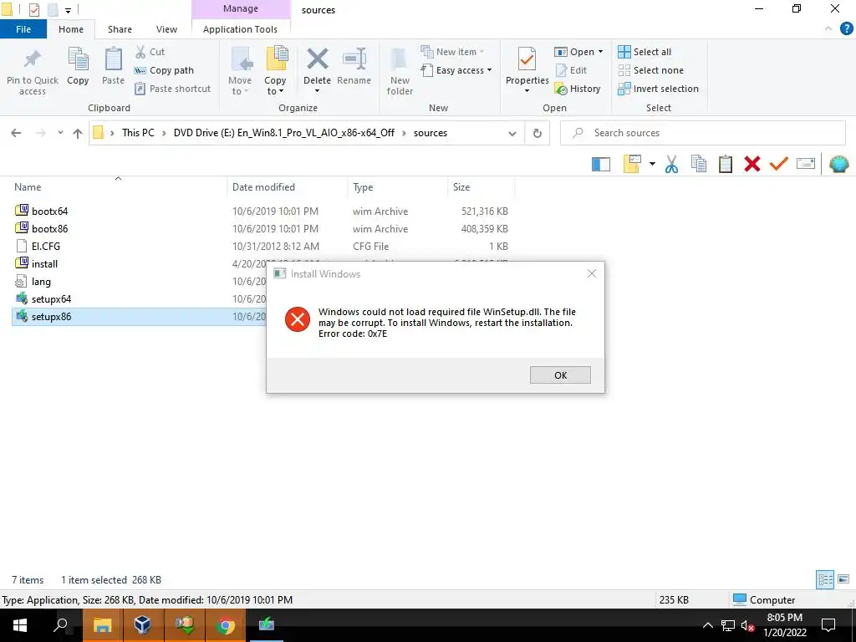Click the New folder ribbon button
856x642 pixels.
click(x=400, y=72)
